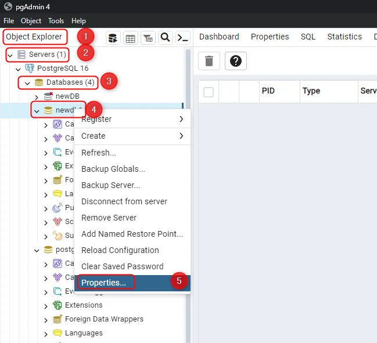377x343 pixels.
Task: Collapse the Servers (1) tree node
Action: click(10, 55)
